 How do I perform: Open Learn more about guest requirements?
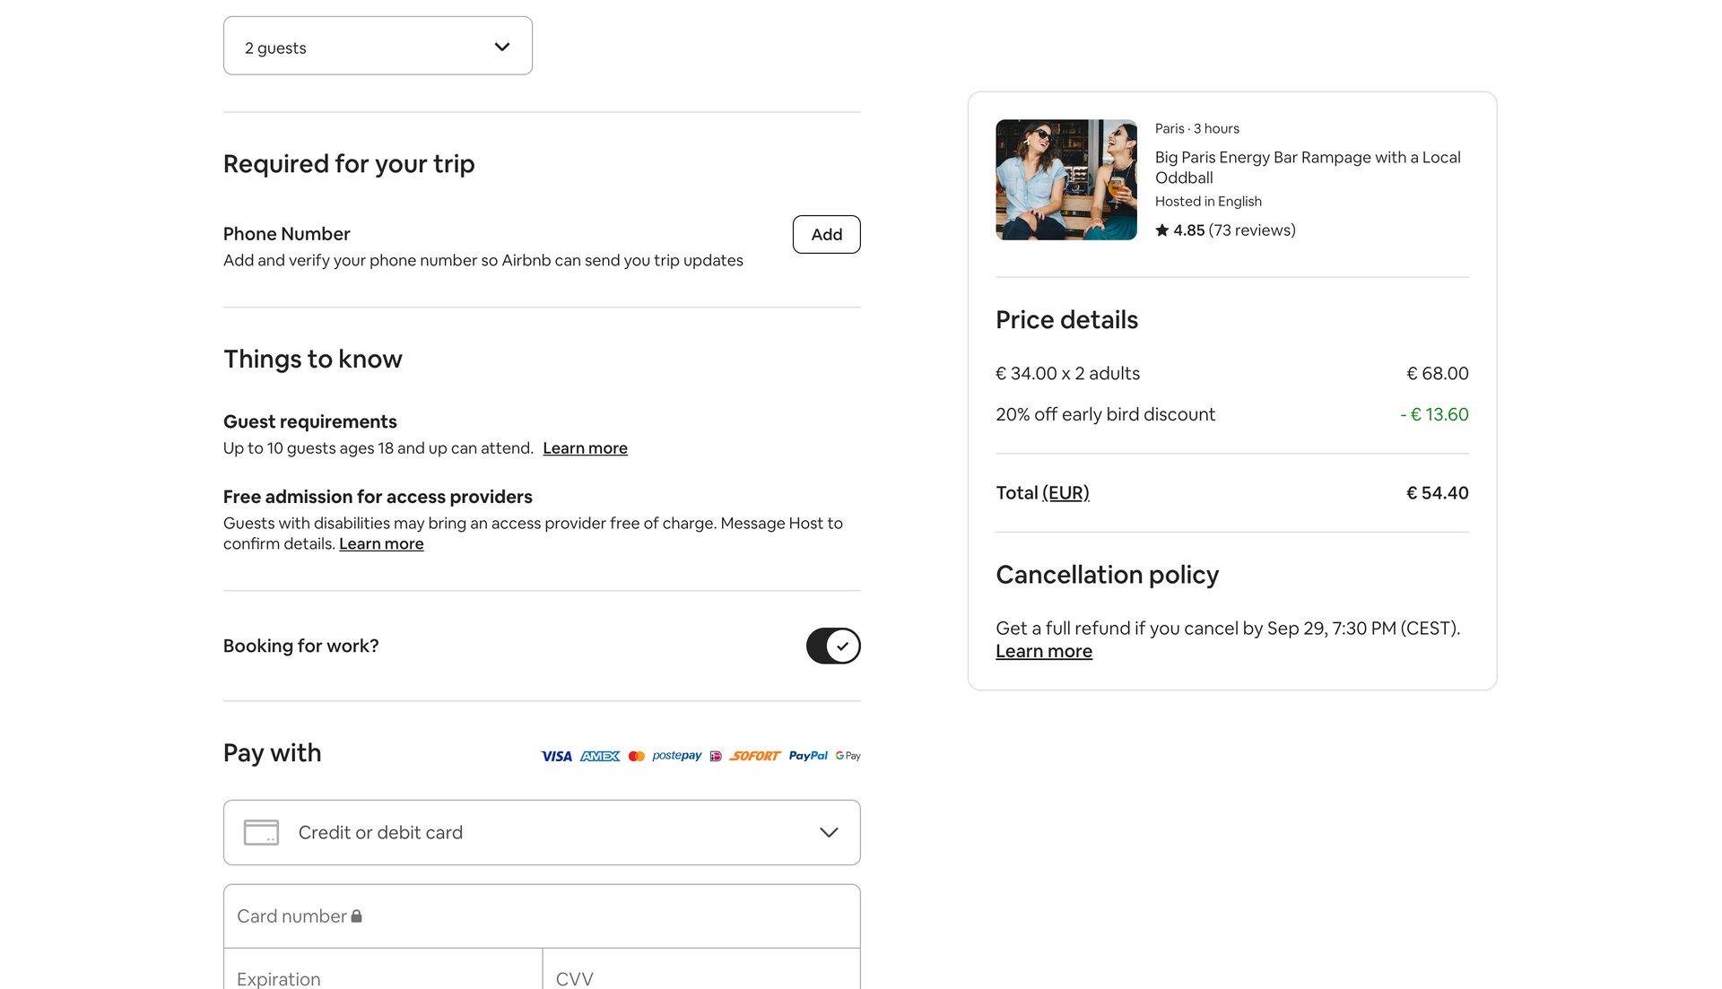pos(585,447)
